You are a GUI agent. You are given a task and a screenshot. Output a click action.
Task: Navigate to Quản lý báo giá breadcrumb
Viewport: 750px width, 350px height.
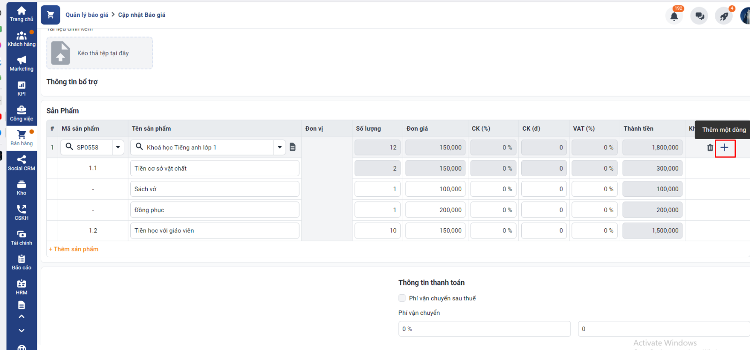coord(87,15)
